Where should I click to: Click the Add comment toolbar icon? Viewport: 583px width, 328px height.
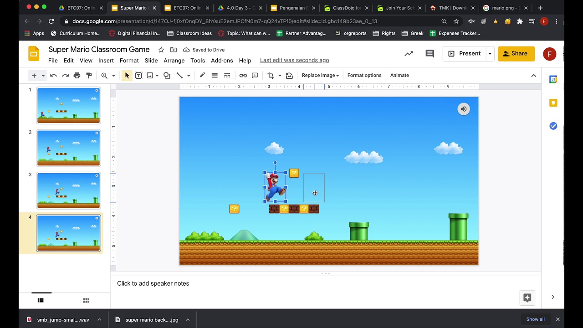coord(255,76)
